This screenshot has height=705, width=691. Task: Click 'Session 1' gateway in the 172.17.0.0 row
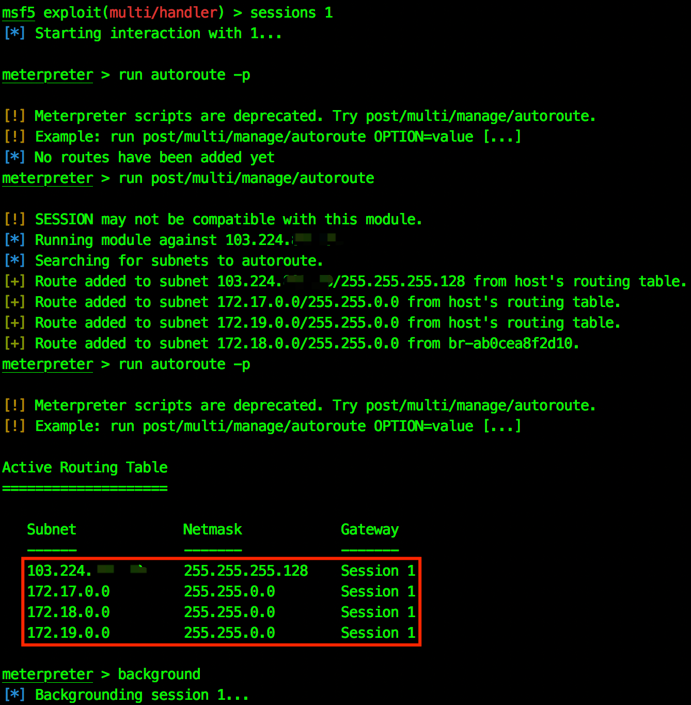(378, 591)
